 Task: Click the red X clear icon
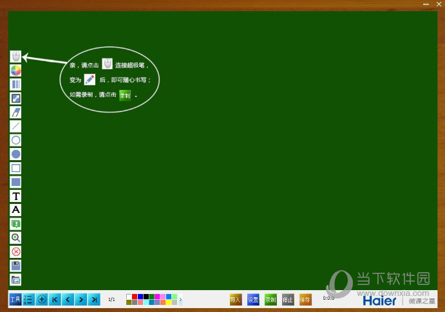click(x=15, y=252)
